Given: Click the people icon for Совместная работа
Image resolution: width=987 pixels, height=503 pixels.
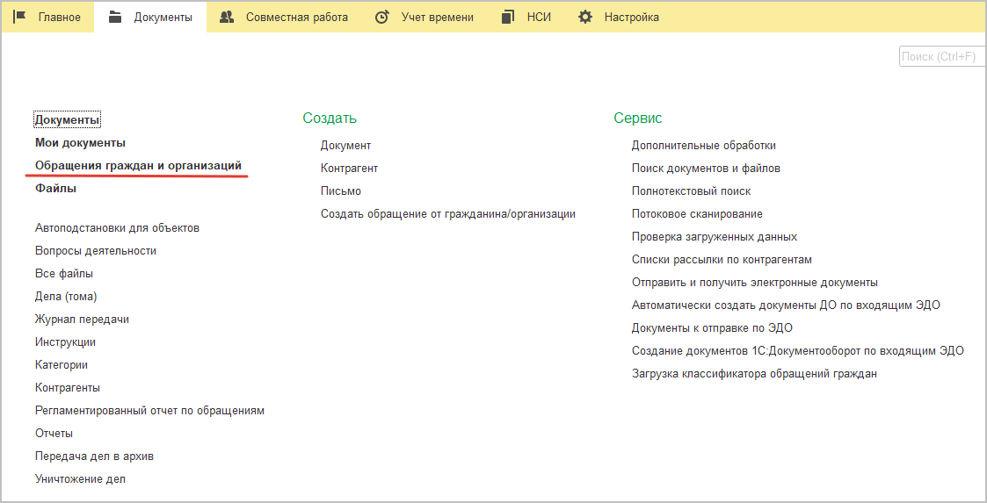Looking at the screenshot, I should coord(227,17).
